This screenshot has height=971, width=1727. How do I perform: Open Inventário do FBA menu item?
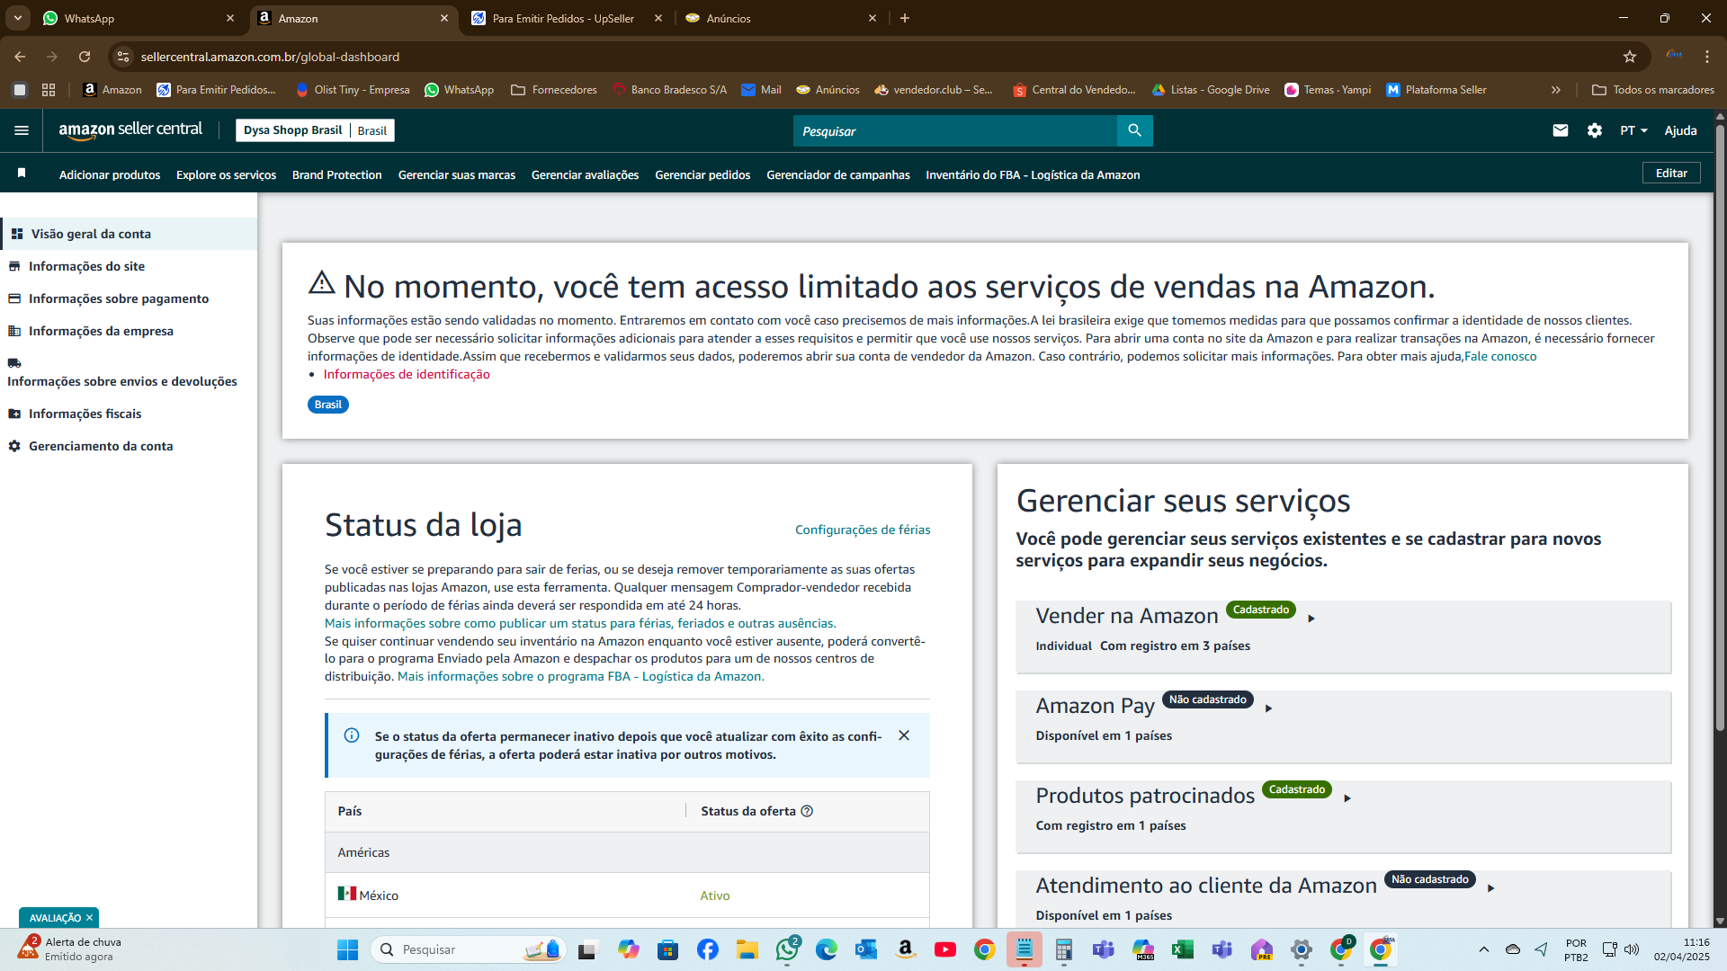point(1033,174)
